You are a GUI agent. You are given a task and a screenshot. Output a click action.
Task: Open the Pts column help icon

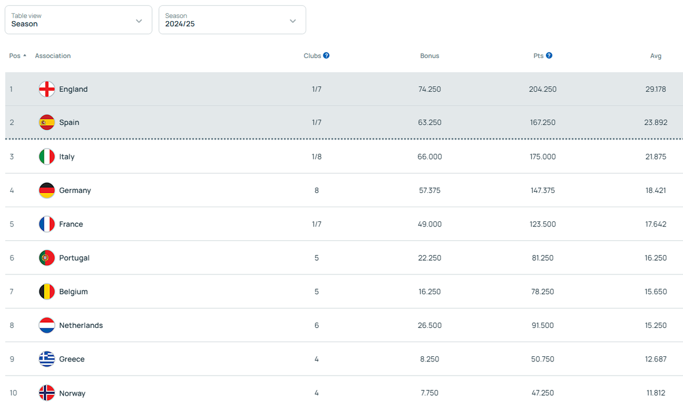pos(549,56)
